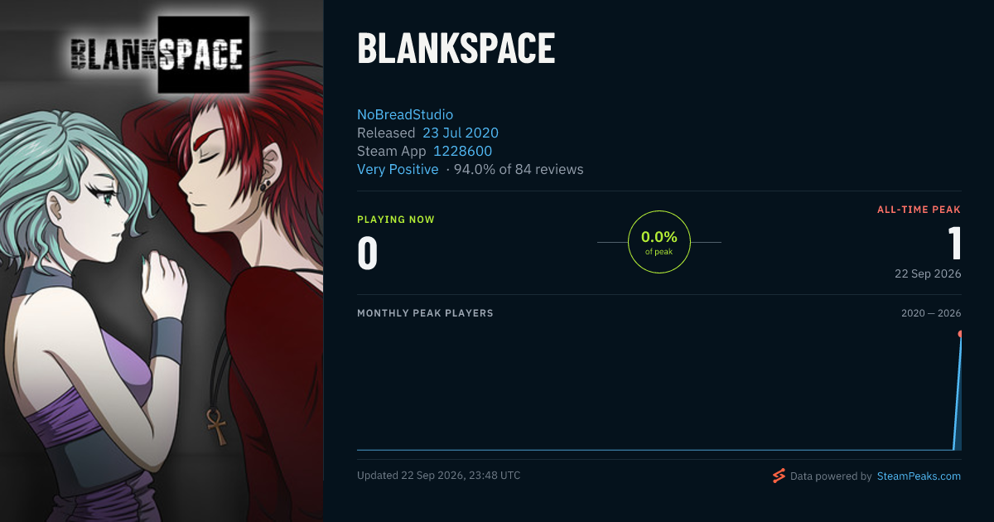The height and width of the screenshot is (522, 994).
Task: Open the SteamPeaks.com link
Action: [x=919, y=476]
